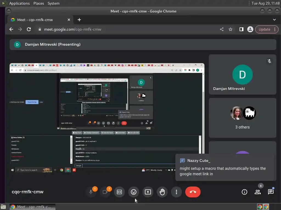The image size is (281, 210).
Task: Open chat with everyone icon
Action: tap(271, 192)
